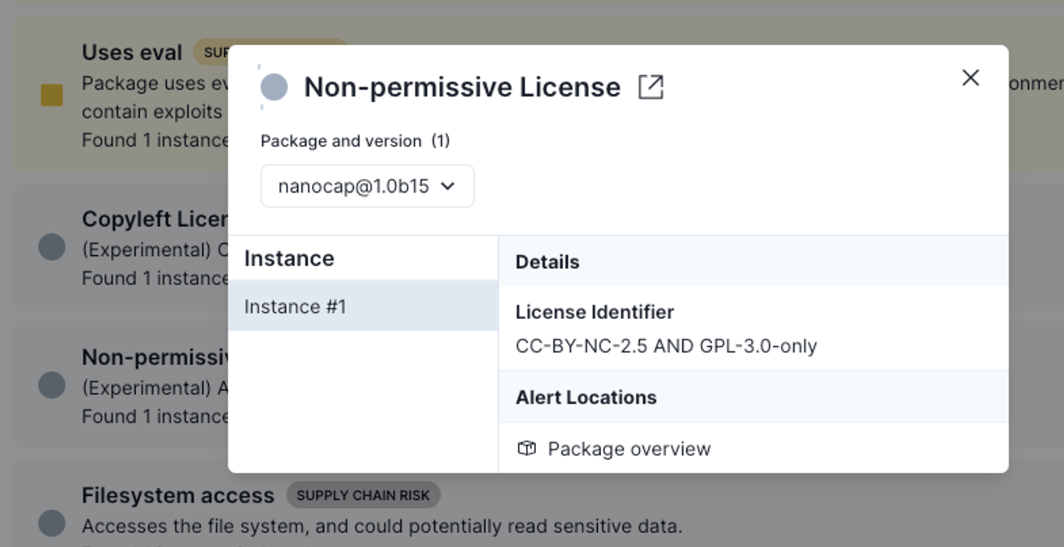Screen dimensions: 1064x547
Task: Click the package box icon beside Package overview
Action: 527,449
